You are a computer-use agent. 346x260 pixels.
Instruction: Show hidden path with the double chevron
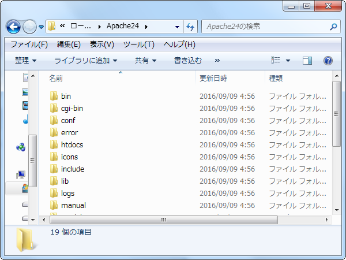[62, 26]
